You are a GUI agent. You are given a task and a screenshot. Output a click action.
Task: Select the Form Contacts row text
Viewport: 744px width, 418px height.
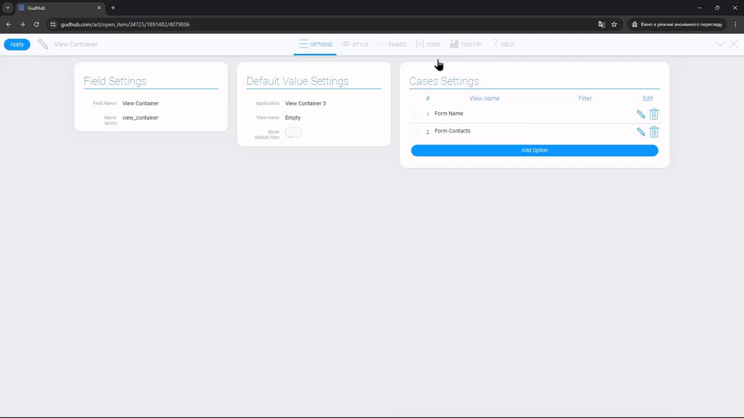(x=452, y=131)
